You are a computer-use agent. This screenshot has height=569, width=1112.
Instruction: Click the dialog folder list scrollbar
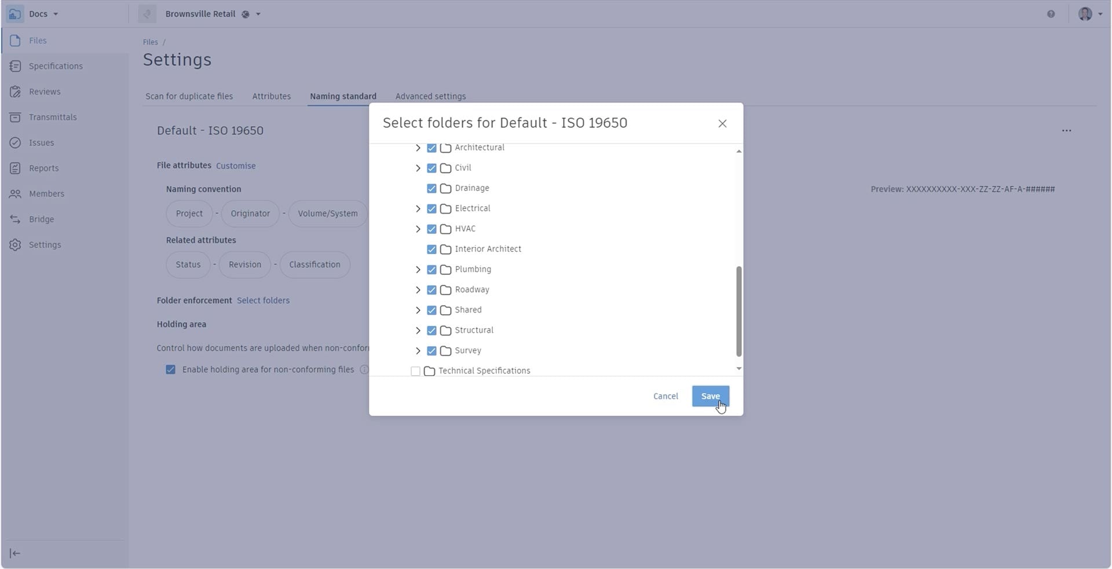[738, 311]
